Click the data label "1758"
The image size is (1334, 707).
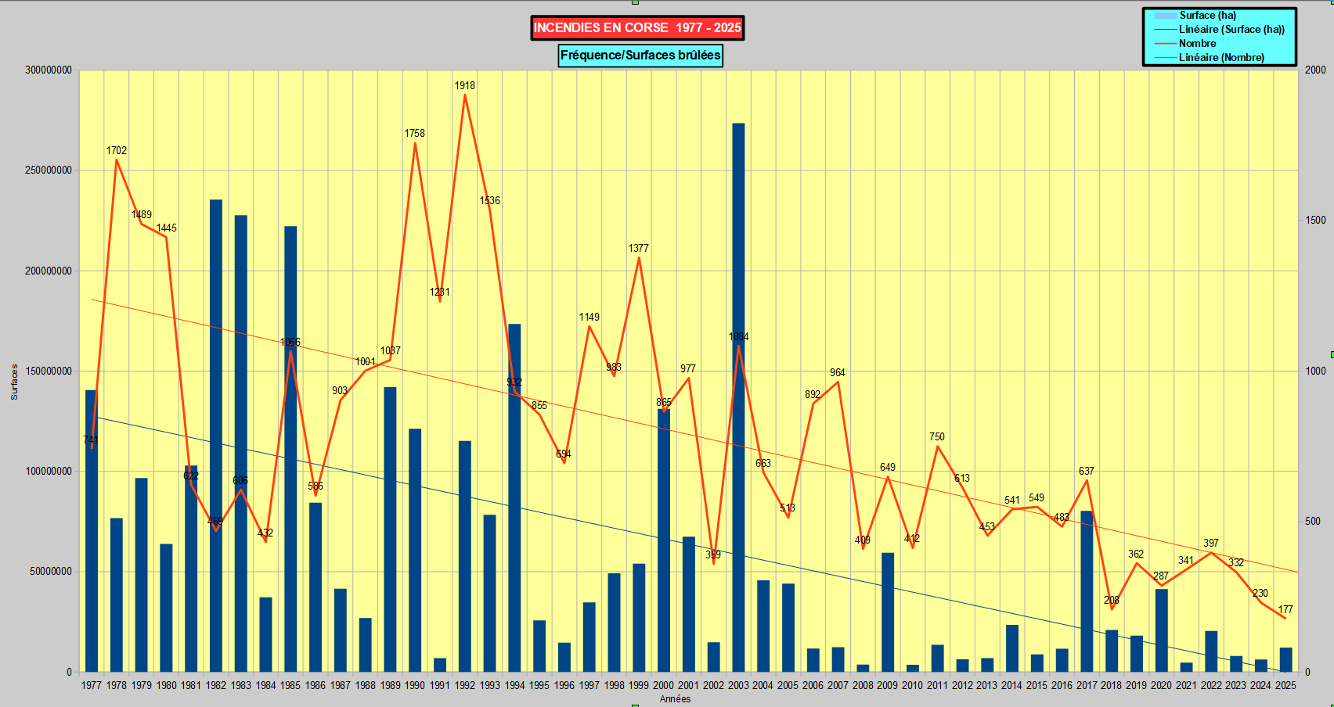click(415, 133)
